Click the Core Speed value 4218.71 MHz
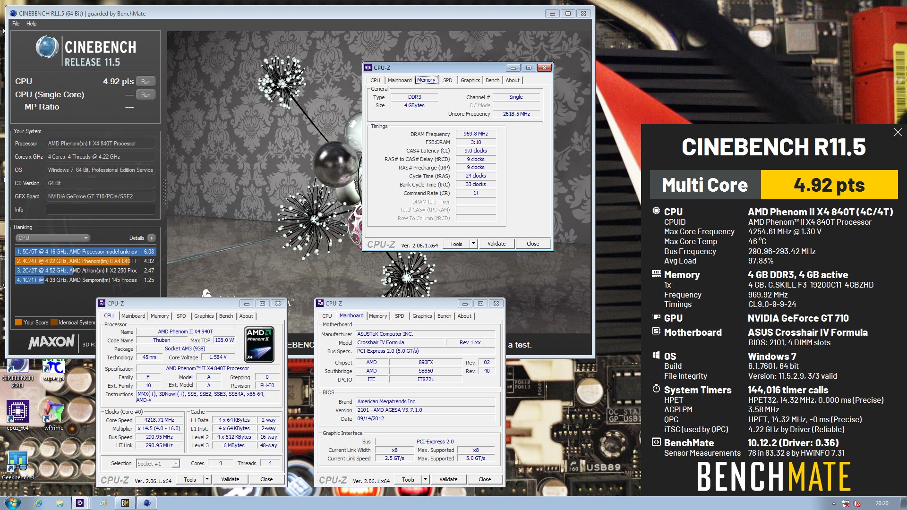Screen dimensions: 907x510 [159, 420]
